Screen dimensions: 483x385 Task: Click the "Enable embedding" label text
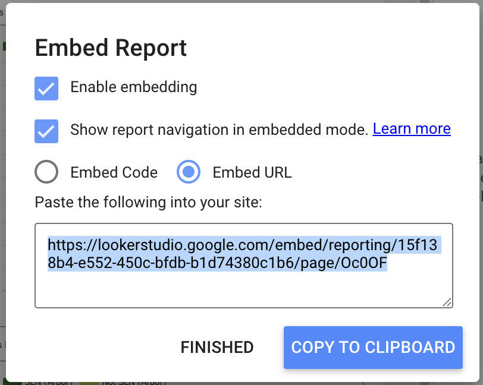133,87
